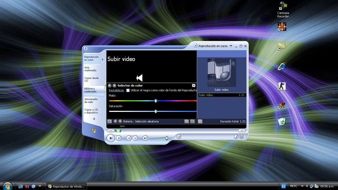
Task: Go to previous enhancement panel
Action: point(109,85)
